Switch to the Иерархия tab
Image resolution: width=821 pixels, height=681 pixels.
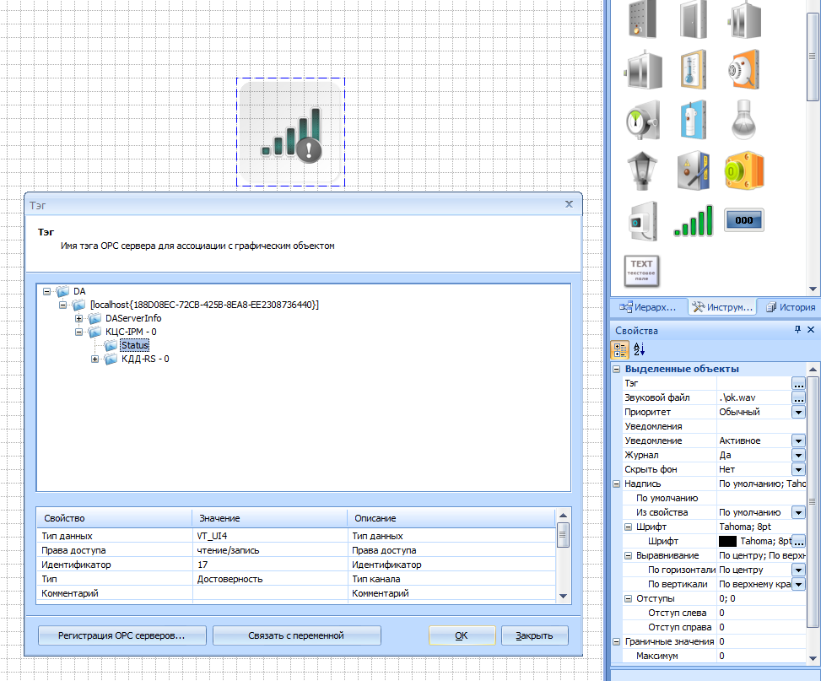point(648,307)
